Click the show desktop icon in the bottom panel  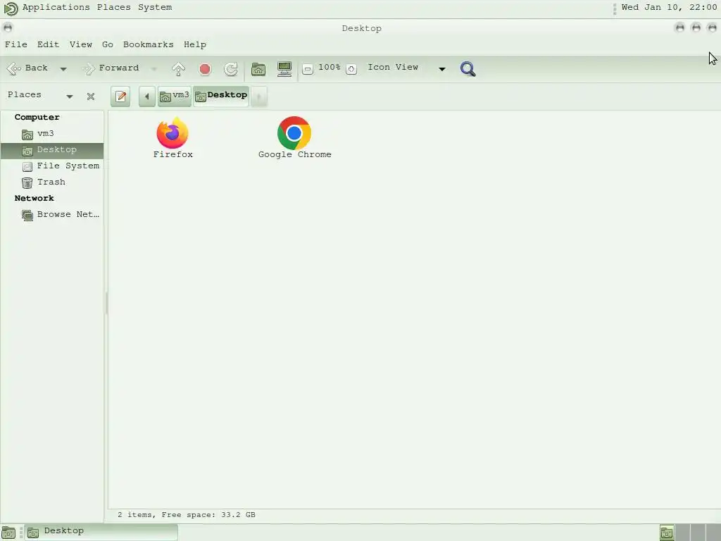pos(8,533)
